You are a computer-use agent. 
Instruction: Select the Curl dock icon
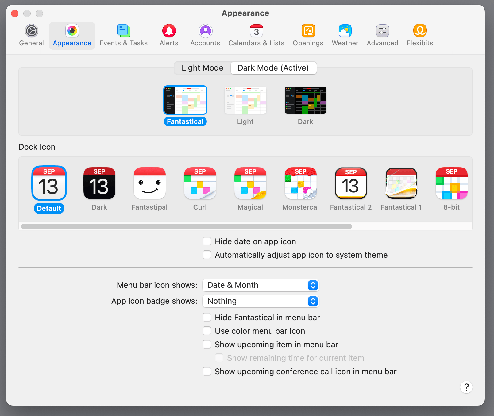pos(200,183)
